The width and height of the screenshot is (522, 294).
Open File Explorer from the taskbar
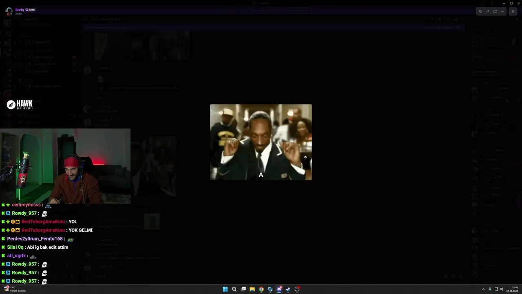(252, 289)
